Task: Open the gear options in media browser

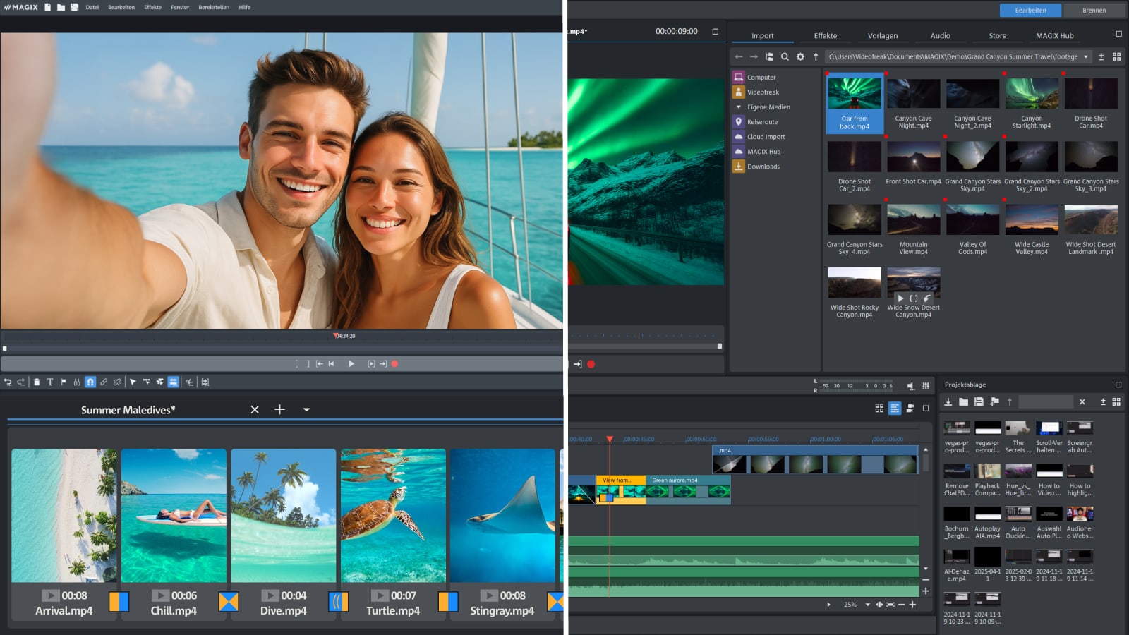Action: pyautogui.click(x=800, y=57)
